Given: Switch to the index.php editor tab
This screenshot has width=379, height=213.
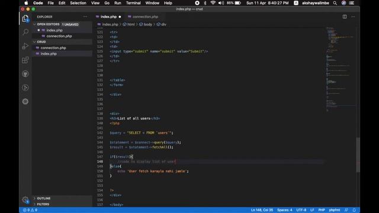Looking at the screenshot, I should coord(108,17).
